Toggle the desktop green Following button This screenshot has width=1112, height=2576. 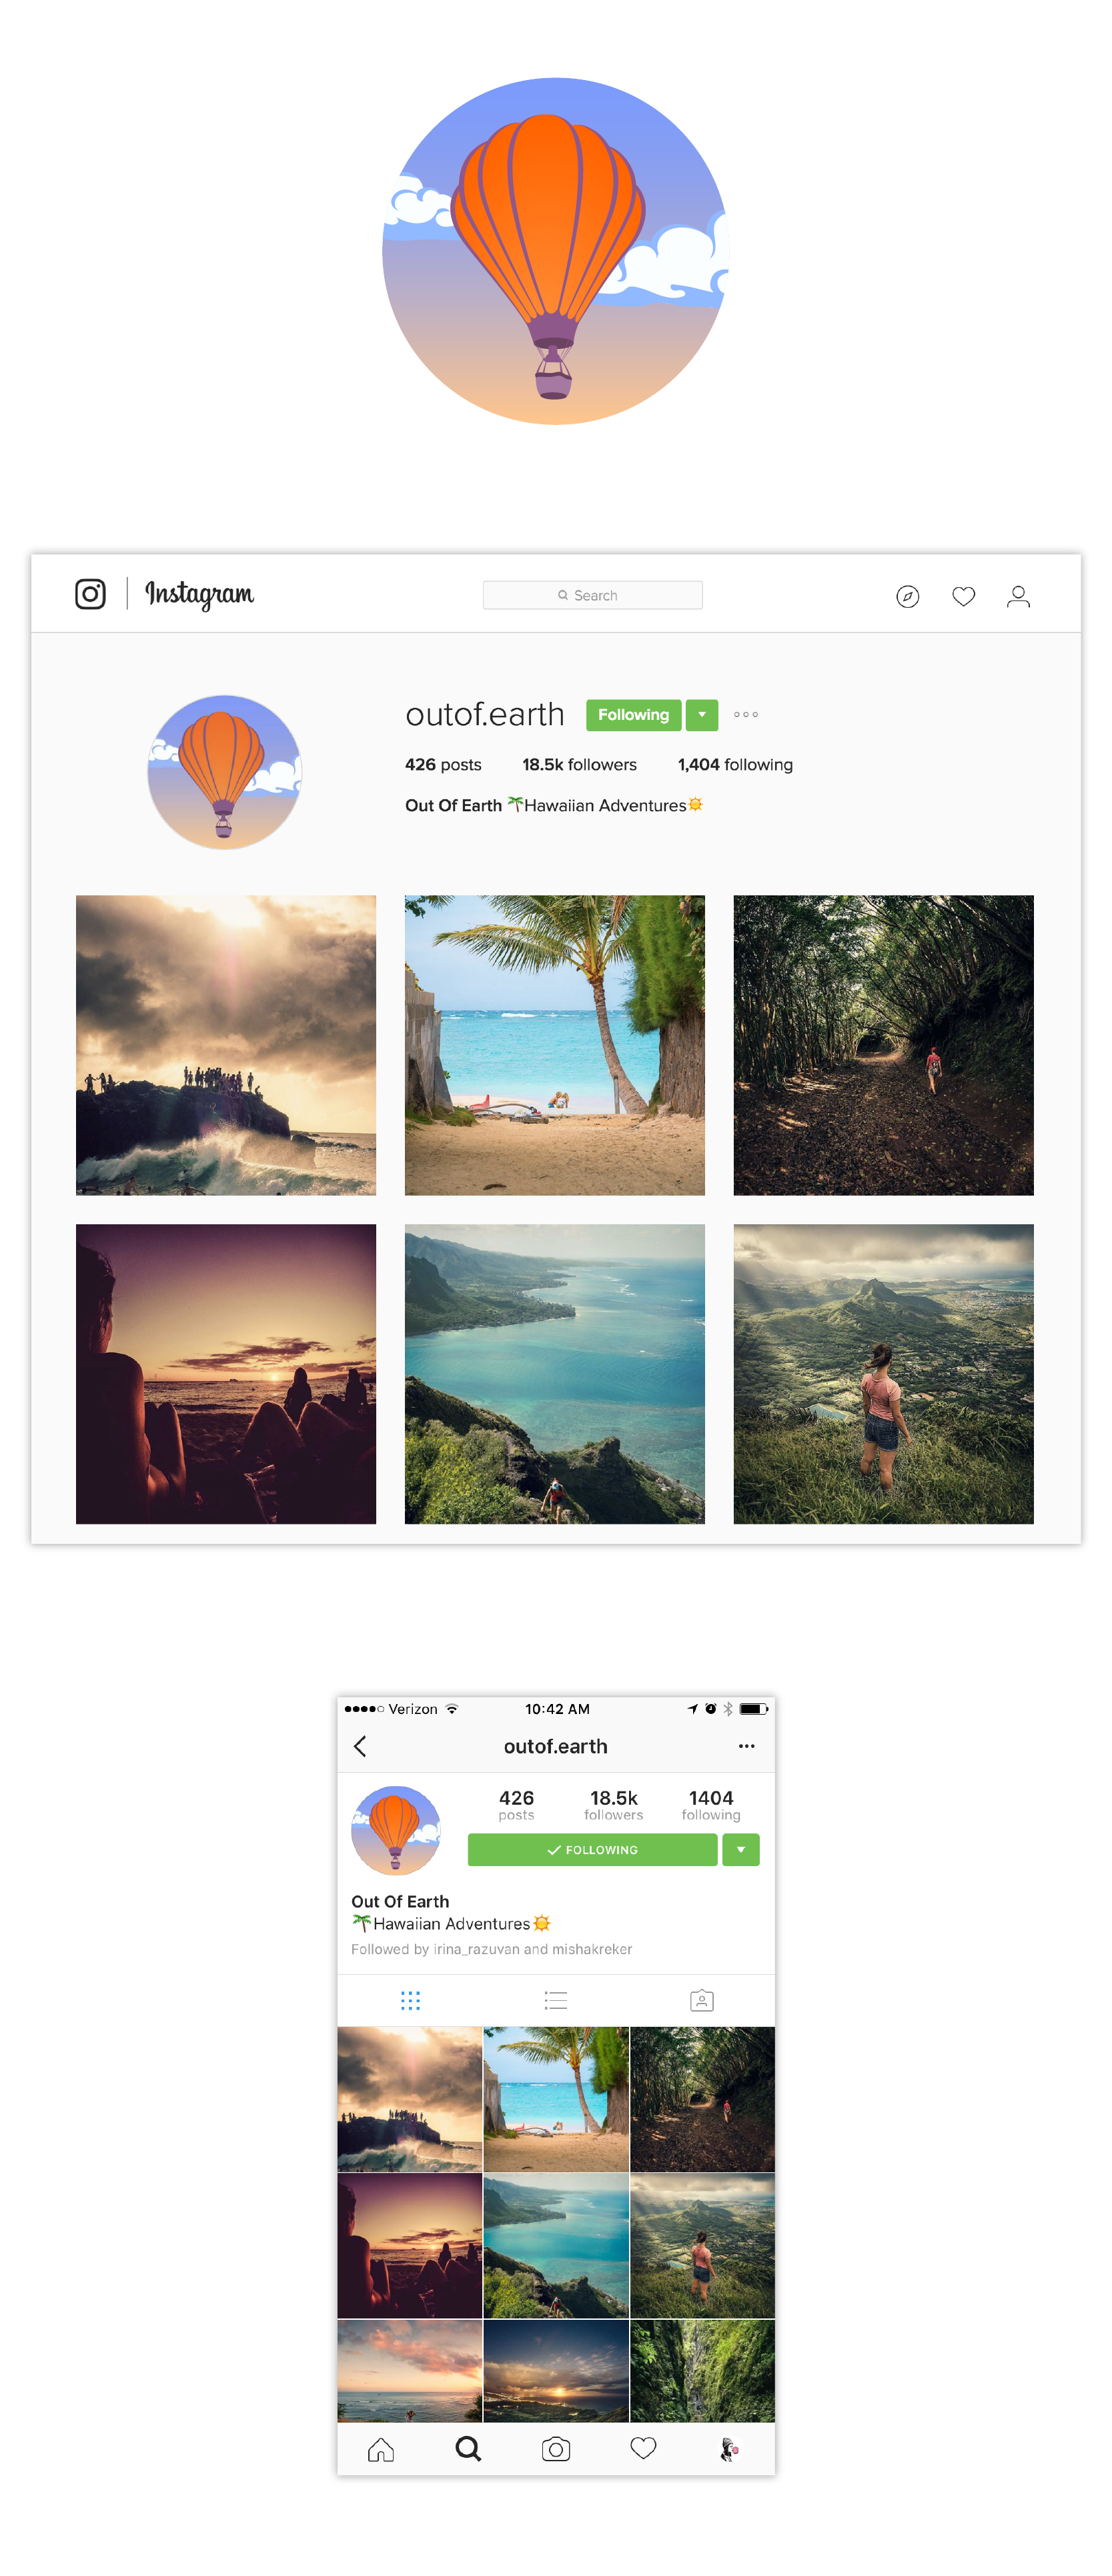coord(633,715)
